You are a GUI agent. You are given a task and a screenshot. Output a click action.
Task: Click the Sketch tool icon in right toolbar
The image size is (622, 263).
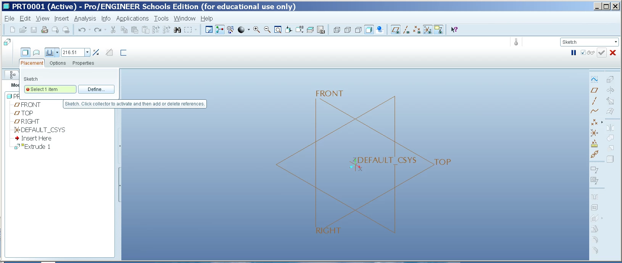point(595,79)
